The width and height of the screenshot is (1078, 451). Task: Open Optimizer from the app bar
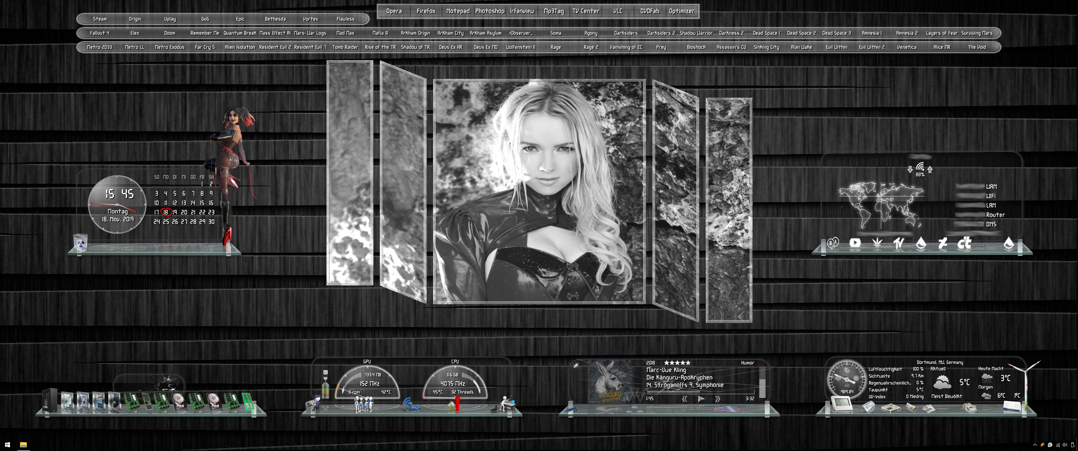[x=681, y=11]
